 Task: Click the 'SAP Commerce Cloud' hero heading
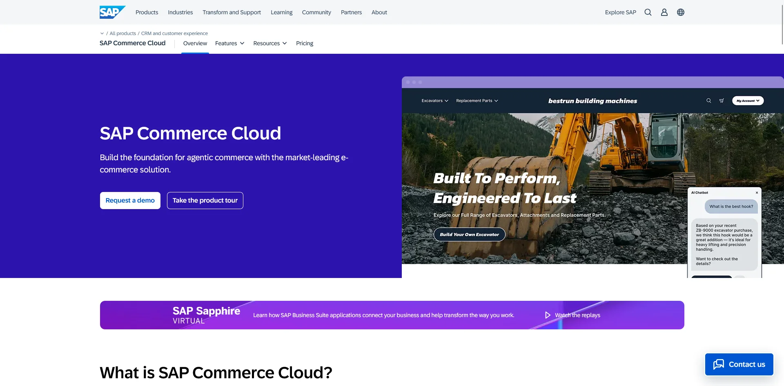pos(190,133)
